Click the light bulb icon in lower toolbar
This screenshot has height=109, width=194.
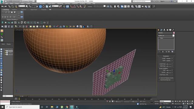click(48, 23)
